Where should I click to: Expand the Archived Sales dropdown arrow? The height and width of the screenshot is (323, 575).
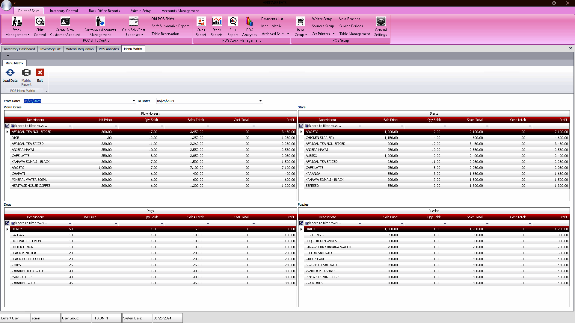coord(288,34)
